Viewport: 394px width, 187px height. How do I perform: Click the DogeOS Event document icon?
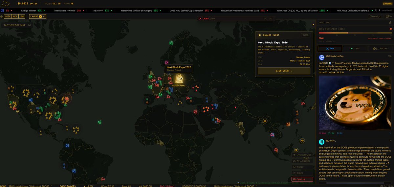[260, 35]
